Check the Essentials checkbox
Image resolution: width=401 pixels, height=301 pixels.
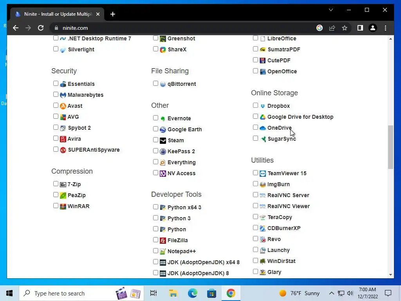point(56,83)
